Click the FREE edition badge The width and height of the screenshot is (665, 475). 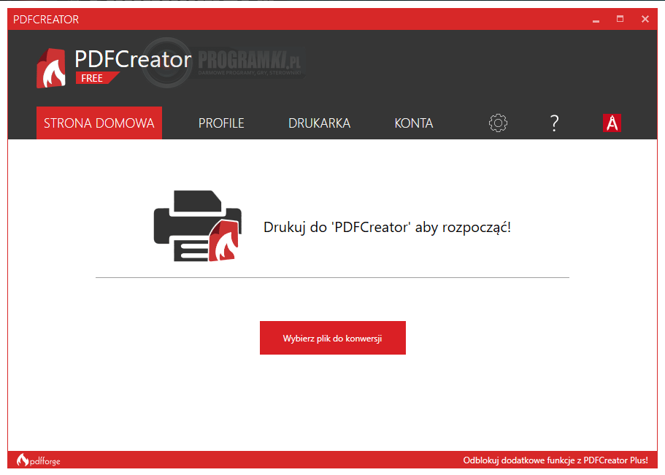coord(96,78)
